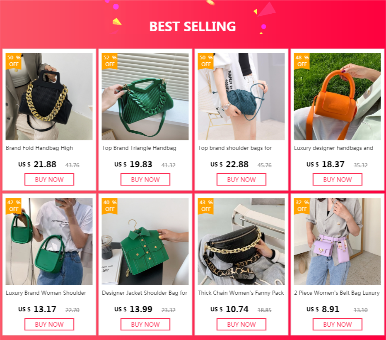
Task: Click BUY NOW for Top Brand Triangle Handbag
Action: click(145, 179)
